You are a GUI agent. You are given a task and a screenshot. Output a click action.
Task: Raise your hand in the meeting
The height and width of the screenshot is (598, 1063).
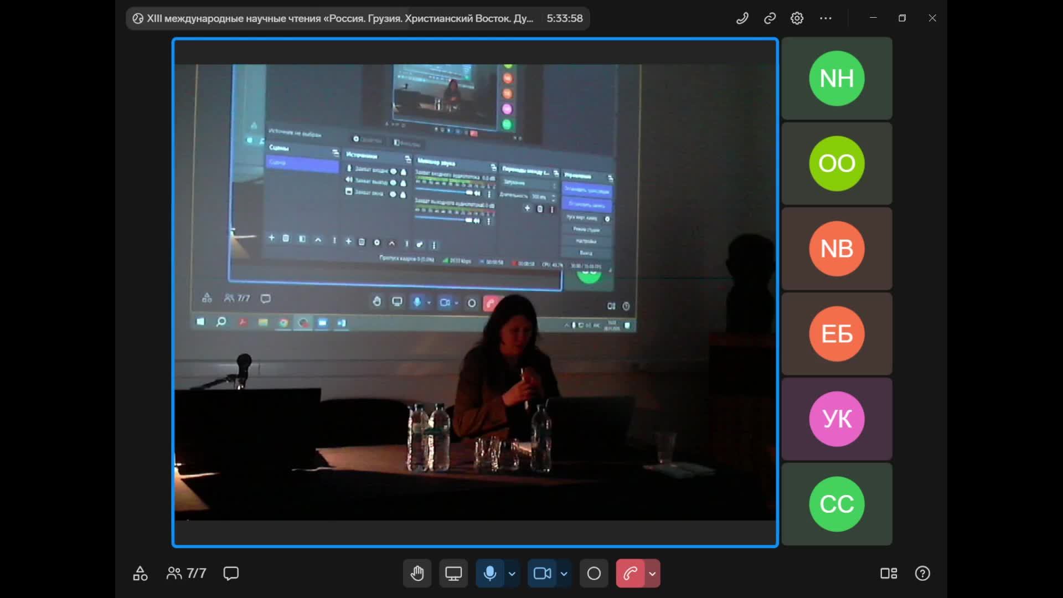pos(417,574)
